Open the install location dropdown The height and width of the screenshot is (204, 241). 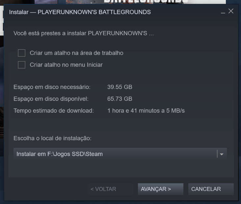pyautogui.click(x=120, y=154)
